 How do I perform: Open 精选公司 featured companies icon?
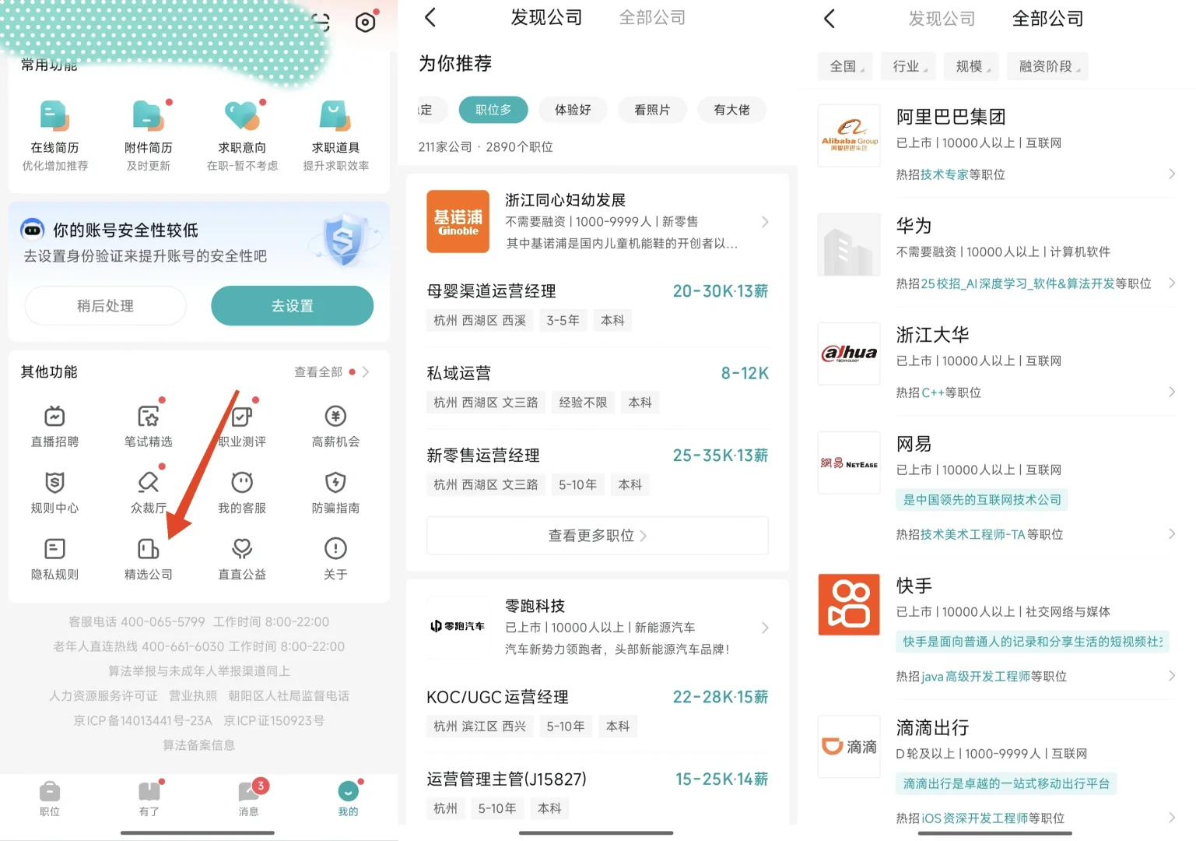pyautogui.click(x=148, y=549)
